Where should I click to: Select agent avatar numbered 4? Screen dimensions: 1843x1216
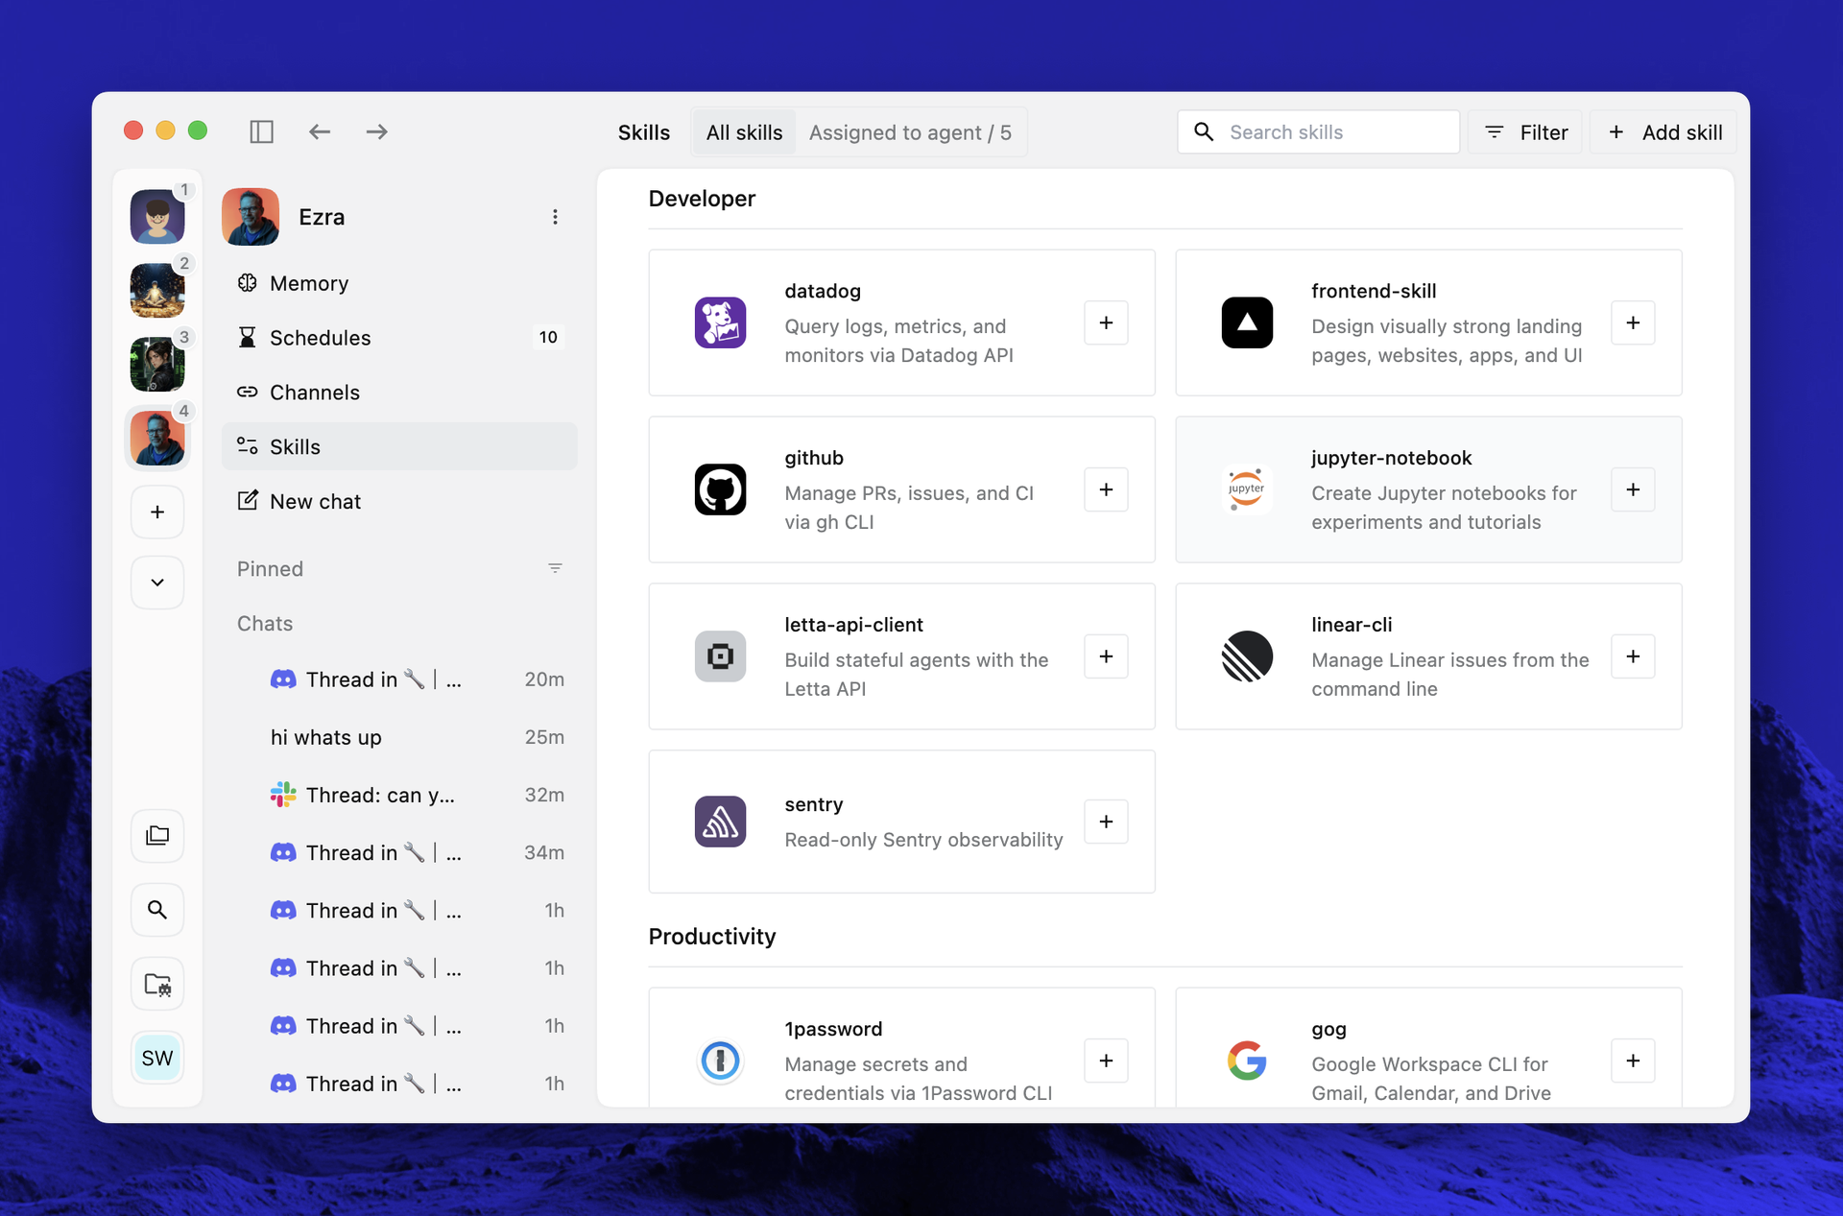[157, 438]
